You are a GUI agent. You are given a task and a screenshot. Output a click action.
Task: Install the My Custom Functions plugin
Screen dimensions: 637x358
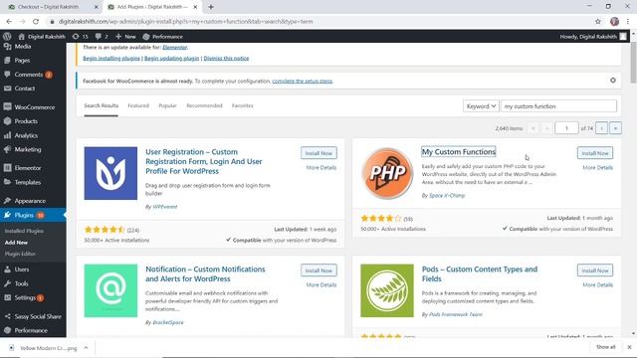[595, 153]
